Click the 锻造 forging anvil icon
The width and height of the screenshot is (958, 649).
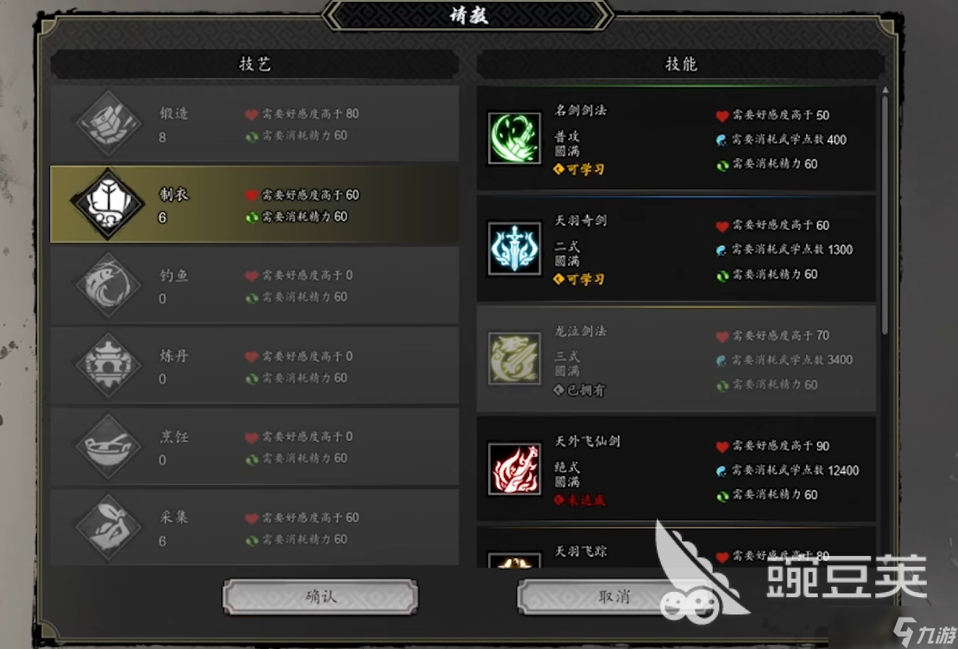tap(108, 123)
